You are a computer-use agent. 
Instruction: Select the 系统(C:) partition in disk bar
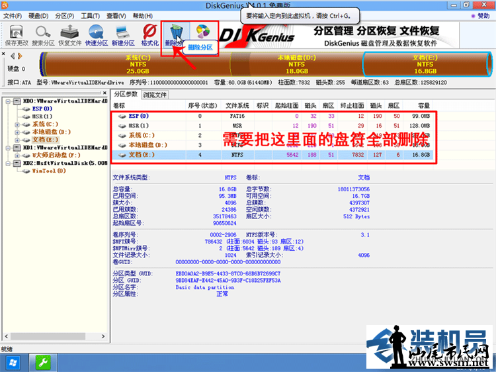(x=138, y=64)
